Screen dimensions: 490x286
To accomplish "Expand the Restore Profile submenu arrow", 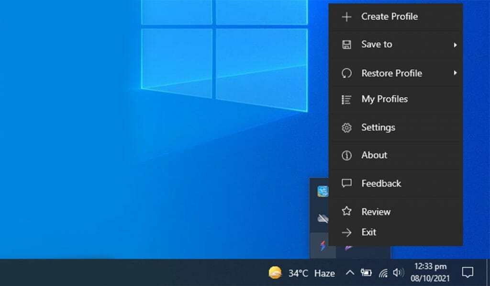I will pos(455,73).
